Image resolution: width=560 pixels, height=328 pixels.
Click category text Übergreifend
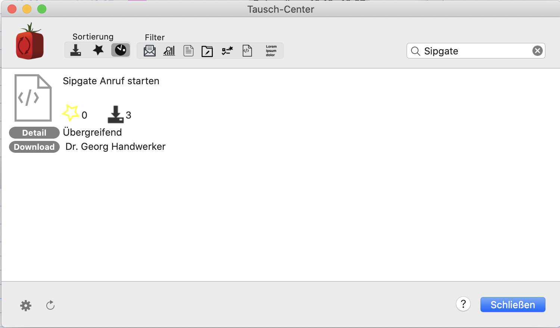coord(92,132)
